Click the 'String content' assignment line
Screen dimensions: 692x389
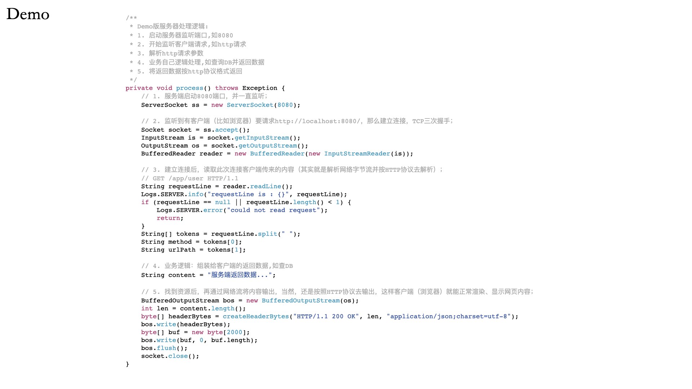pyautogui.click(x=208, y=275)
